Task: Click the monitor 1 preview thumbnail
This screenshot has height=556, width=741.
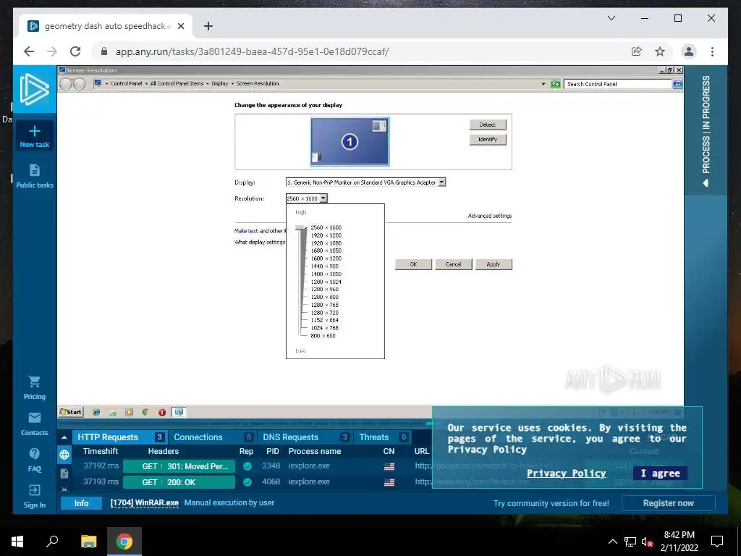Action: click(350, 142)
